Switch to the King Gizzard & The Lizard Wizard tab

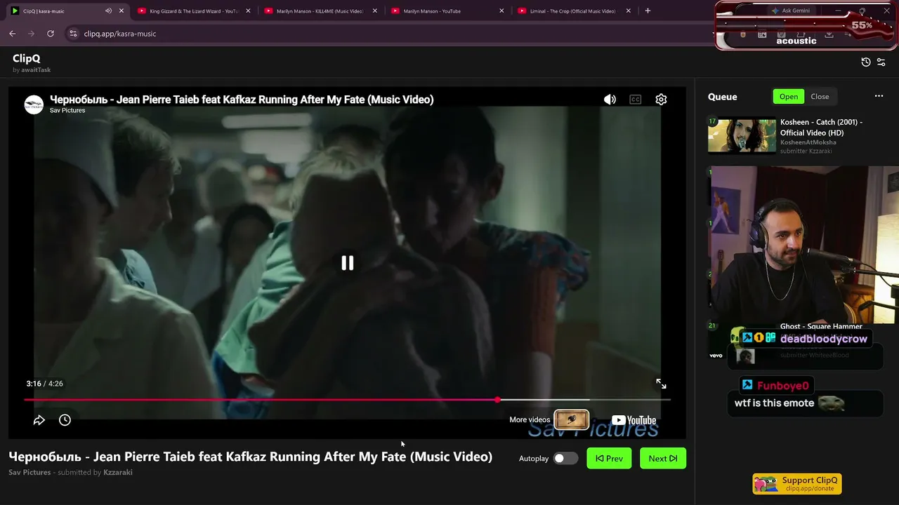194,11
